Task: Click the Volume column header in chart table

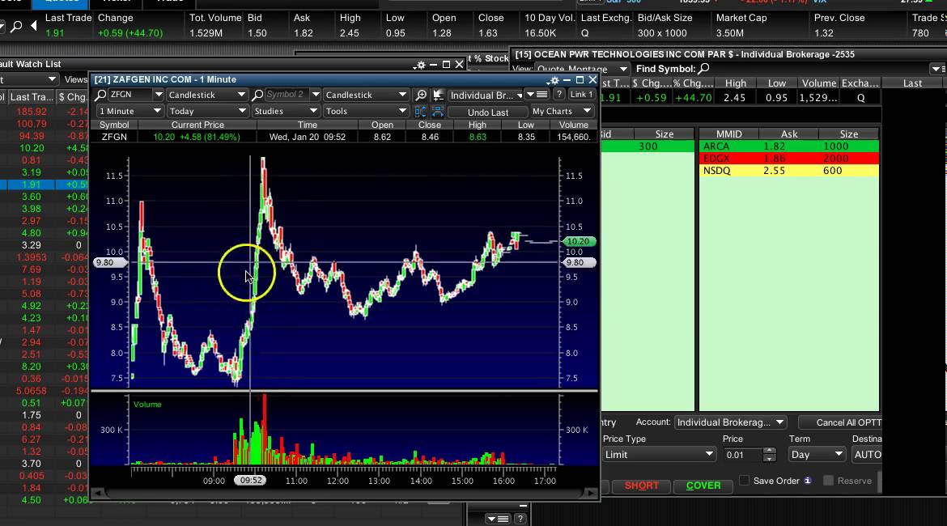Action: 573,125
